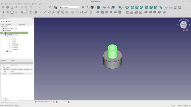Screen dimensions: 191x107
Task: Switch to the Tasks tab
Action: pos(9,22)
